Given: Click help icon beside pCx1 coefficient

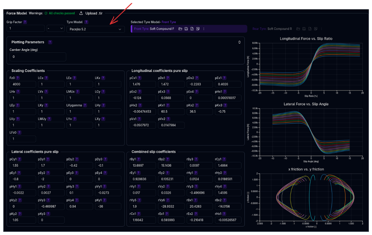Looking at the screenshot, I should [139, 78].
